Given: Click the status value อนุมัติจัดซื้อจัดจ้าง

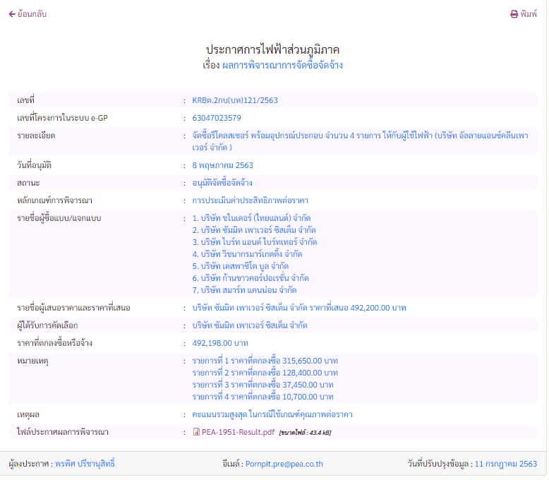Looking at the screenshot, I should pos(222,183).
